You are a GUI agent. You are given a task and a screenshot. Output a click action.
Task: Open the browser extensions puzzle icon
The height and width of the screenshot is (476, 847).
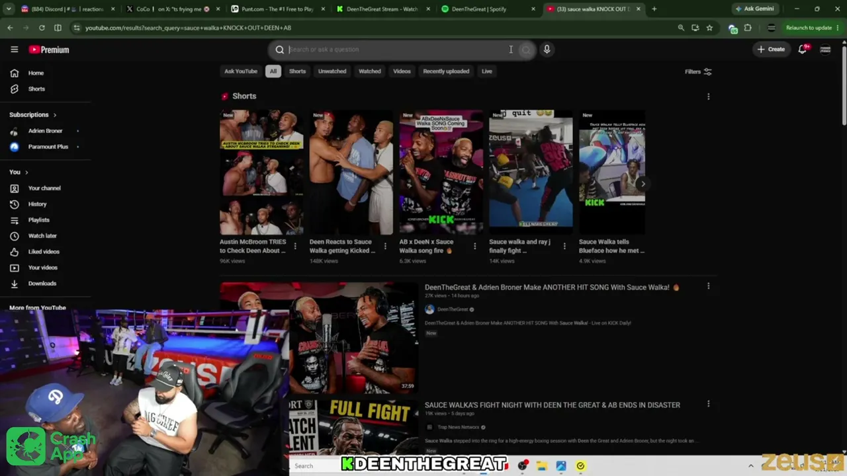748,28
